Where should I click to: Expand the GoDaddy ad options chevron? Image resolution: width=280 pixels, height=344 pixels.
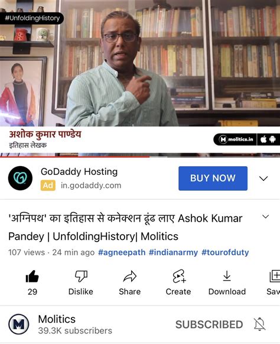(x=263, y=179)
